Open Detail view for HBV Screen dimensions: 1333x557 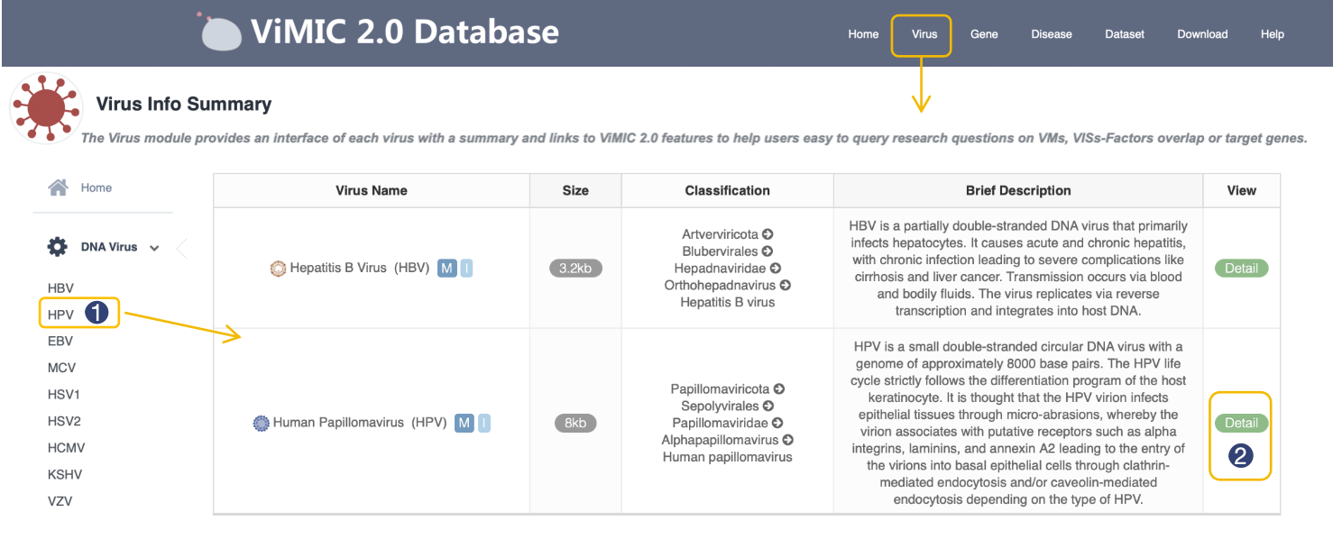click(x=1241, y=269)
